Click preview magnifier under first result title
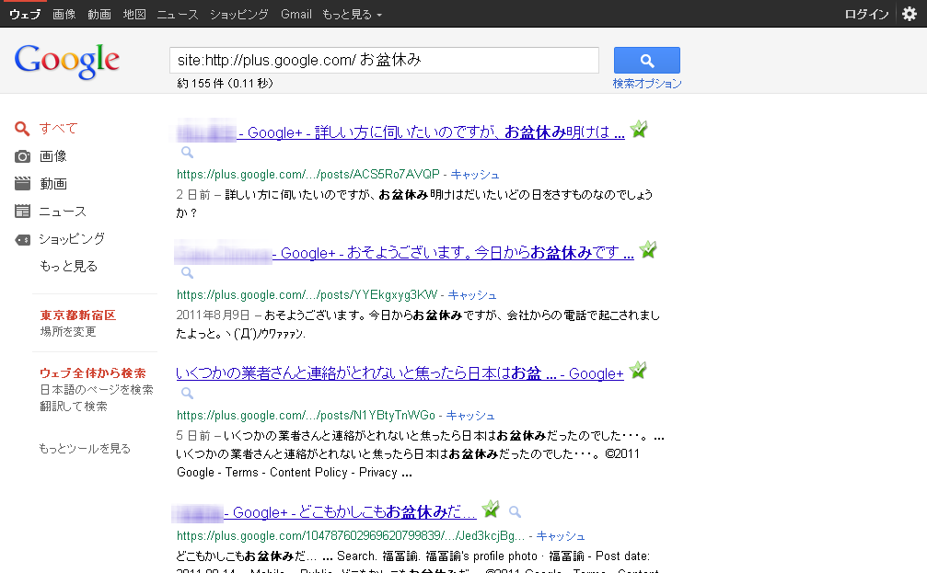Viewport: 927px width, 573px height. coord(187,153)
